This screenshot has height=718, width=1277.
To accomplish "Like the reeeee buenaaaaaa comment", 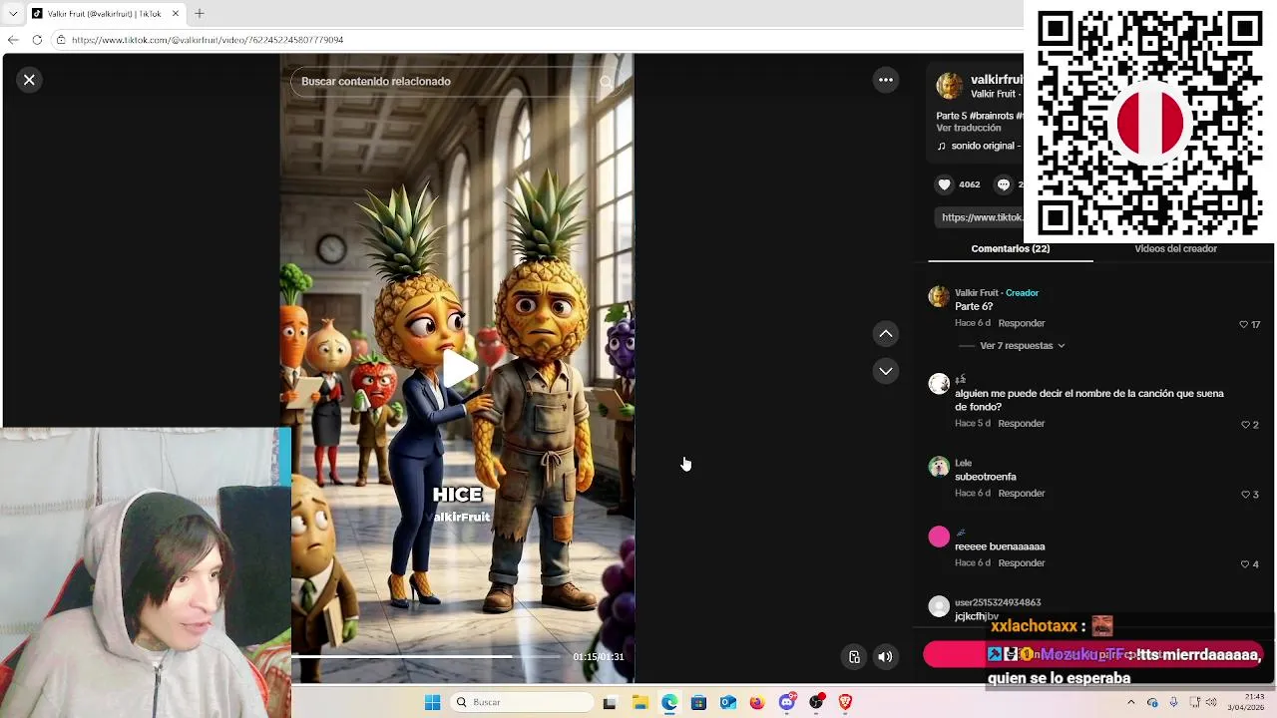I will [1245, 564].
